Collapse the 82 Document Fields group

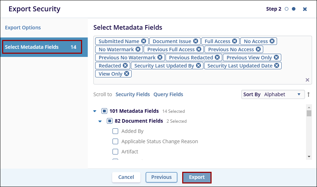click(100, 121)
